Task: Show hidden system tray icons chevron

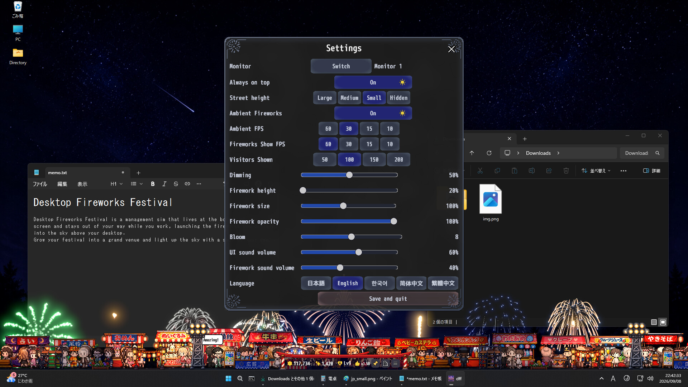Action: 601,378
